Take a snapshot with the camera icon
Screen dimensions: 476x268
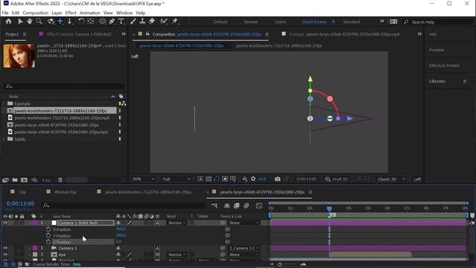(x=277, y=179)
